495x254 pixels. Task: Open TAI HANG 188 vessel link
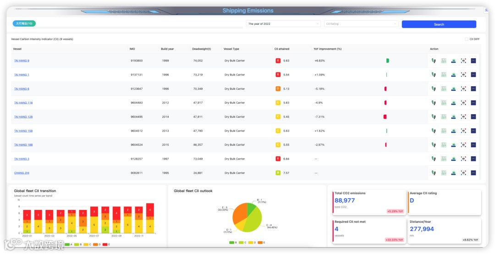pyautogui.click(x=23, y=145)
